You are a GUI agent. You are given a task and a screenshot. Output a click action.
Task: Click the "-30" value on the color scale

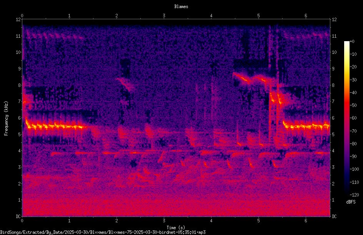pyautogui.click(x=353, y=80)
